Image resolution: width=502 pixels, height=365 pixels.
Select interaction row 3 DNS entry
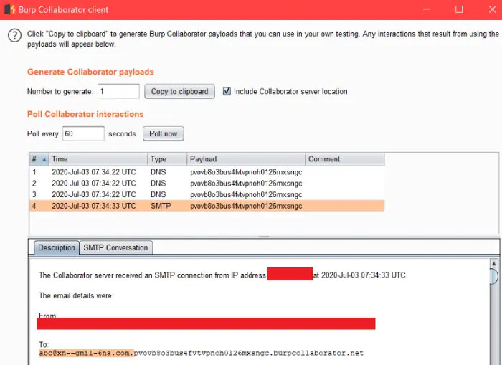pos(207,194)
